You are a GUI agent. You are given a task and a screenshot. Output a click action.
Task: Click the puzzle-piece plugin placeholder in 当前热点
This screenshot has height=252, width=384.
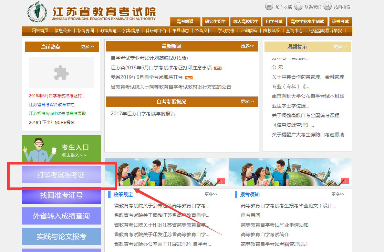pos(61,73)
